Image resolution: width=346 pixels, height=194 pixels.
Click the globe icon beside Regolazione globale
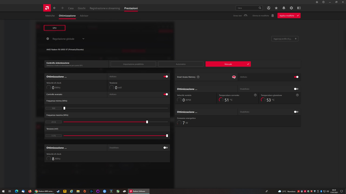click(x=48, y=39)
